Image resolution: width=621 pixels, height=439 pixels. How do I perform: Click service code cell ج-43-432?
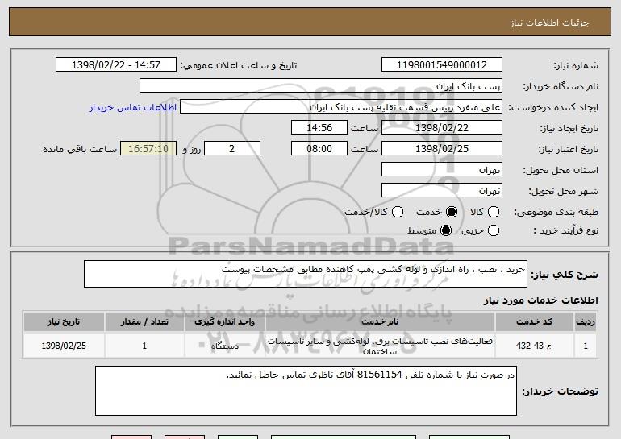coord(534,346)
